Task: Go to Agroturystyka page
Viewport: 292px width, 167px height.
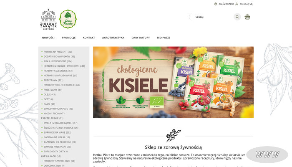Action: (113, 38)
